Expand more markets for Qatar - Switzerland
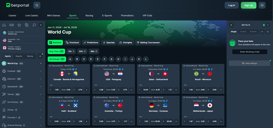Viewport: 273px width, 128px height. click(176, 90)
